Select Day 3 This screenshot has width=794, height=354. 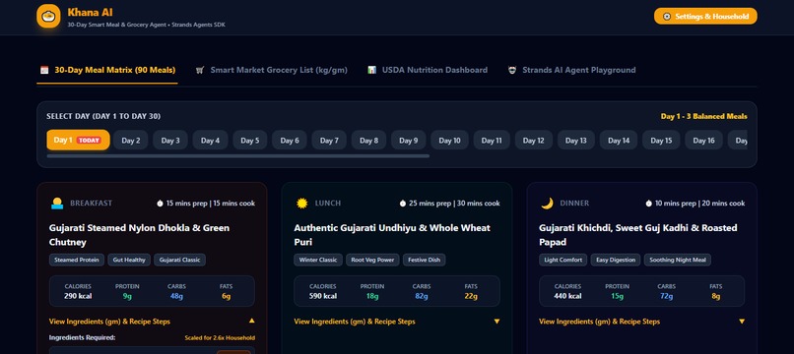point(170,140)
